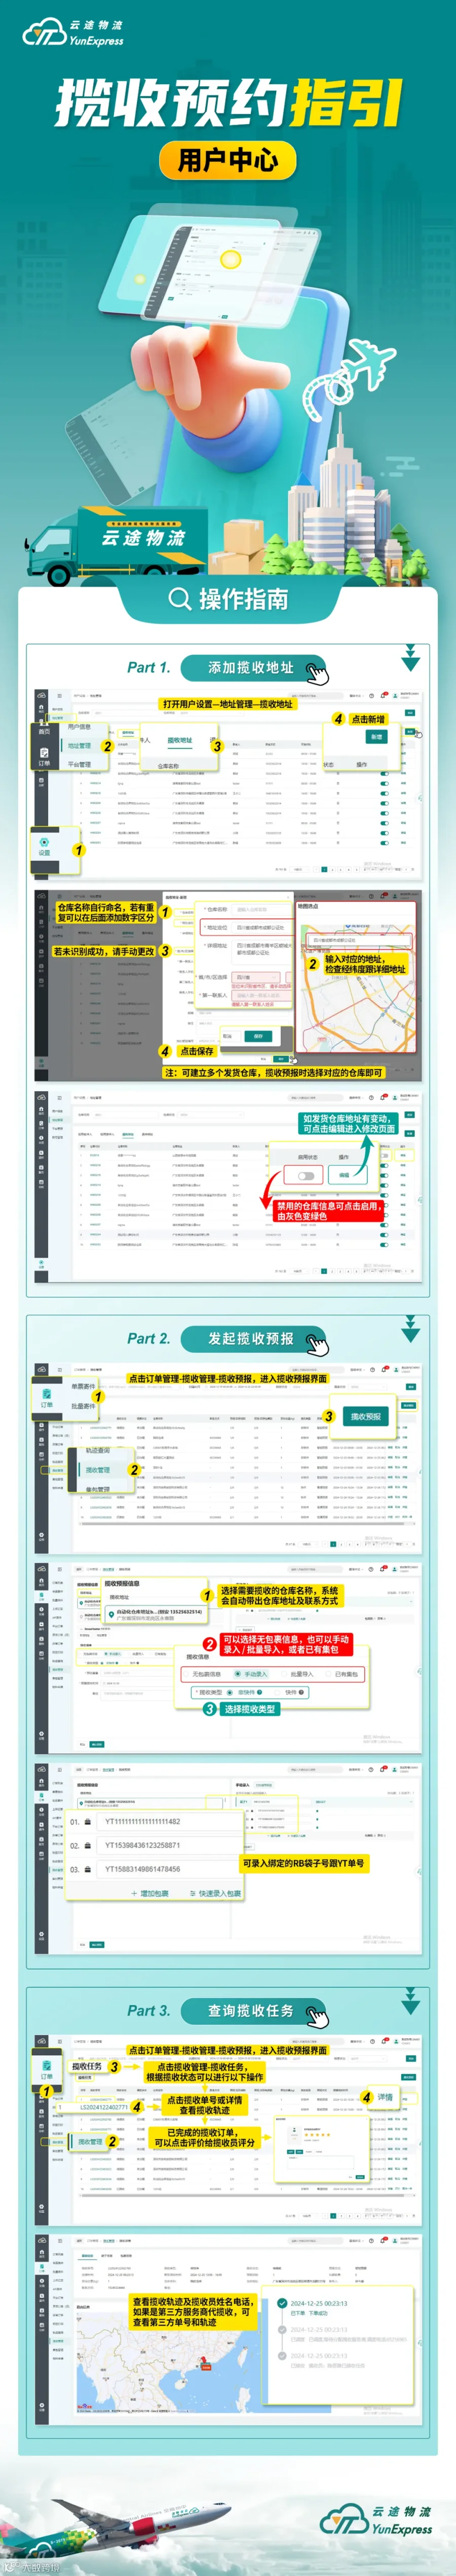The height and width of the screenshot is (2576, 456).
Task: Select 单票寄件 in the Part 2 order menu
Action: coord(83,1386)
